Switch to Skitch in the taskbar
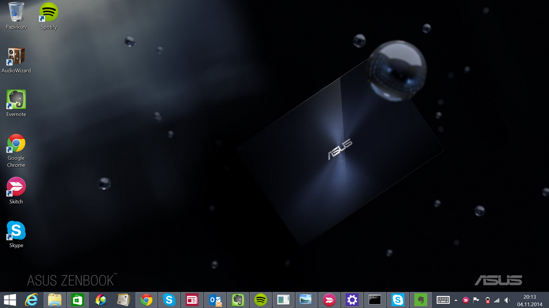Image resolution: width=549 pixels, height=308 pixels. 329,300
